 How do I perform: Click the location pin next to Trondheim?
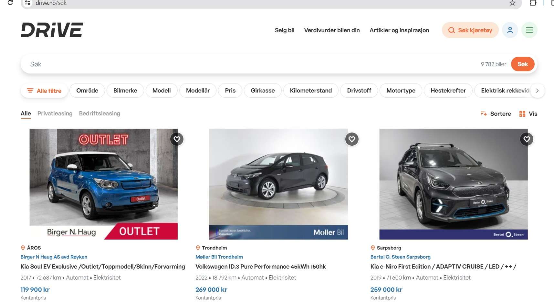click(198, 248)
